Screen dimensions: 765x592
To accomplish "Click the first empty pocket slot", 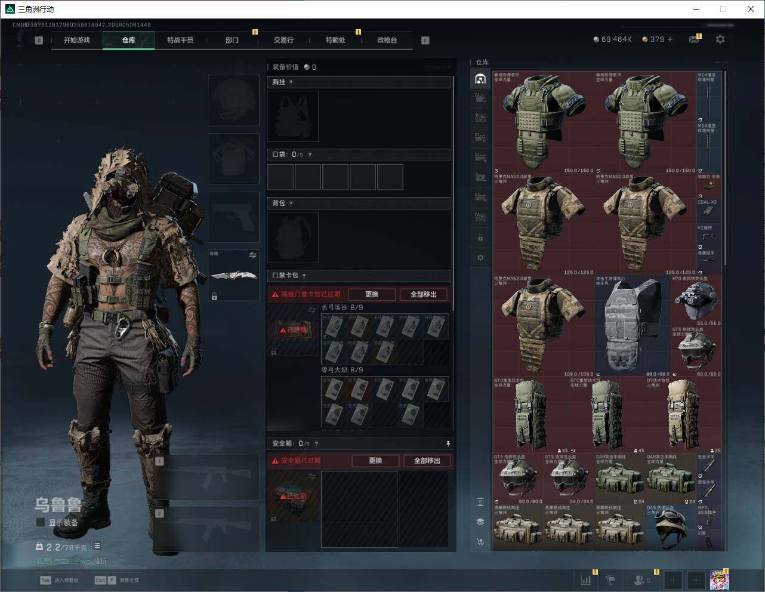I will pyautogui.click(x=280, y=177).
